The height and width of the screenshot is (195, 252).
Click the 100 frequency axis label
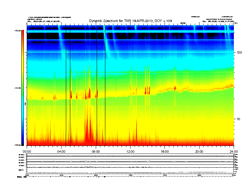point(239,53)
